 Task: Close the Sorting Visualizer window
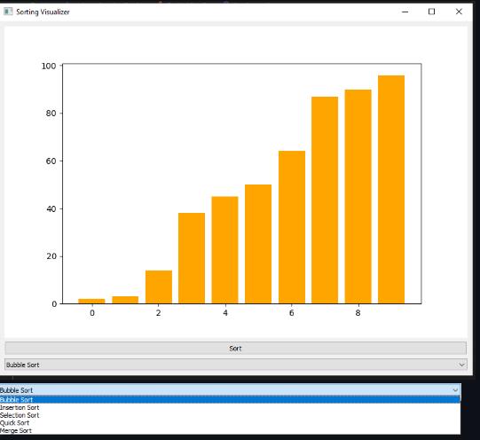459,12
